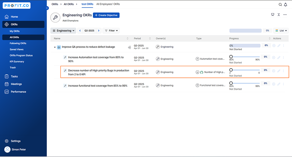Edit the functional test coverage key result

[x=279, y=84]
